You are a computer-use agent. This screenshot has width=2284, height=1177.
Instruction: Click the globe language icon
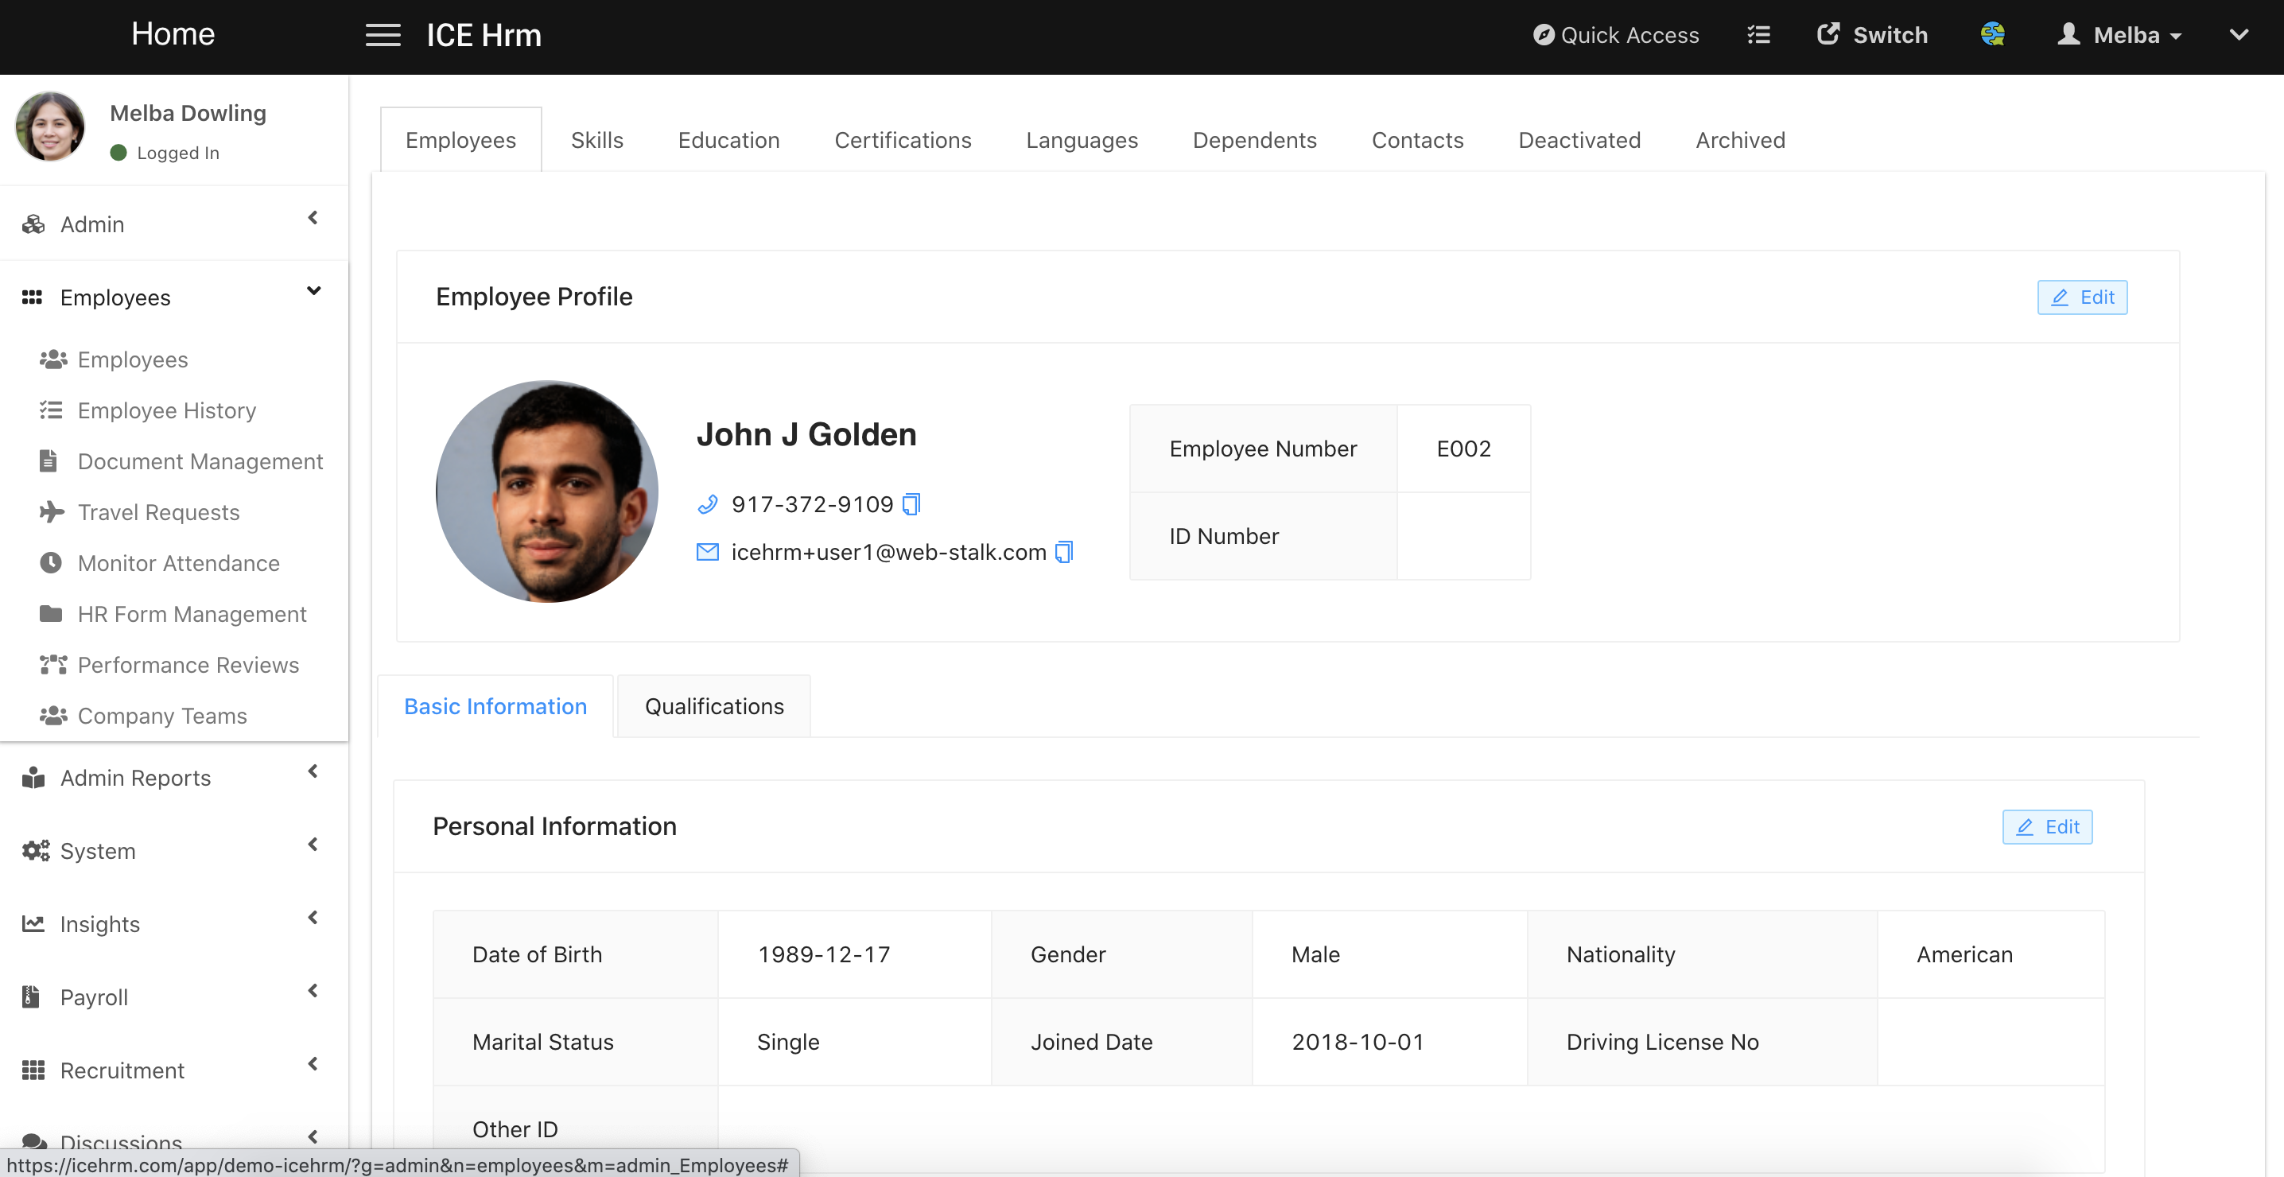(x=1992, y=34)
